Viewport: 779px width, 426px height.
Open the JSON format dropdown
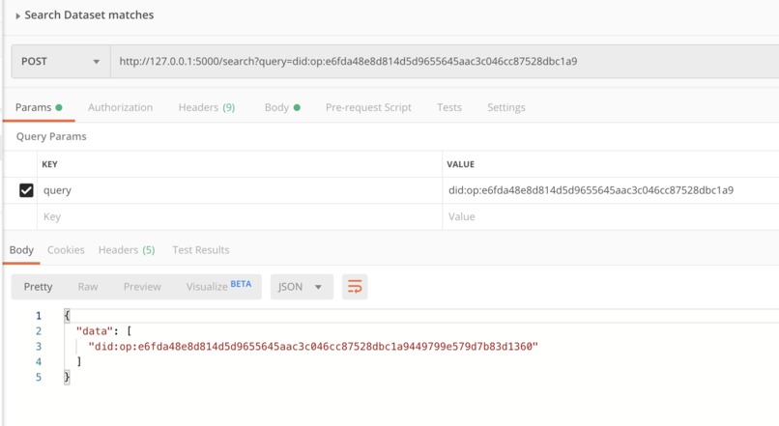[x=302, y=287]
